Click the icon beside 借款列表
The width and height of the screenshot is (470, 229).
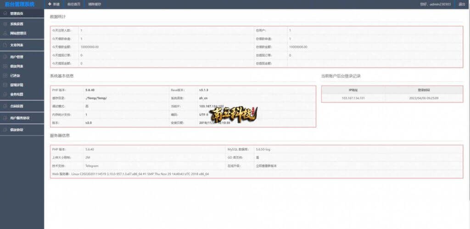(5, 66)
